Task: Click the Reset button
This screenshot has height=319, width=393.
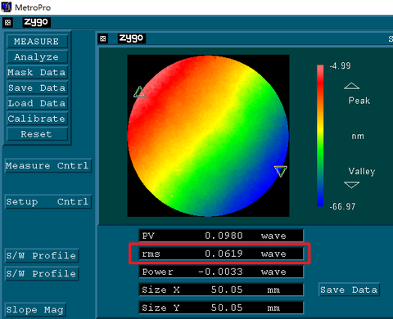Action: [x=37, y=134]
